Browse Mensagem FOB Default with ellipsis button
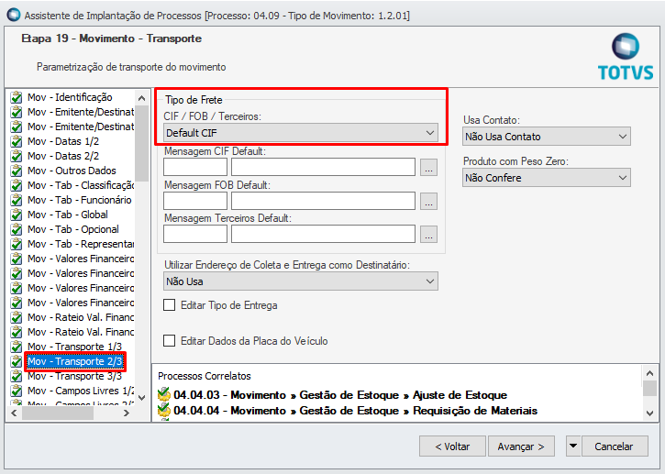Image resolution: width=665 pixels, height=474 pixels. pyautogui.click(x=428, y=201)
